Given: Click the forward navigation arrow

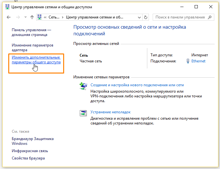Looking at the screenshot, I should 18,17.
